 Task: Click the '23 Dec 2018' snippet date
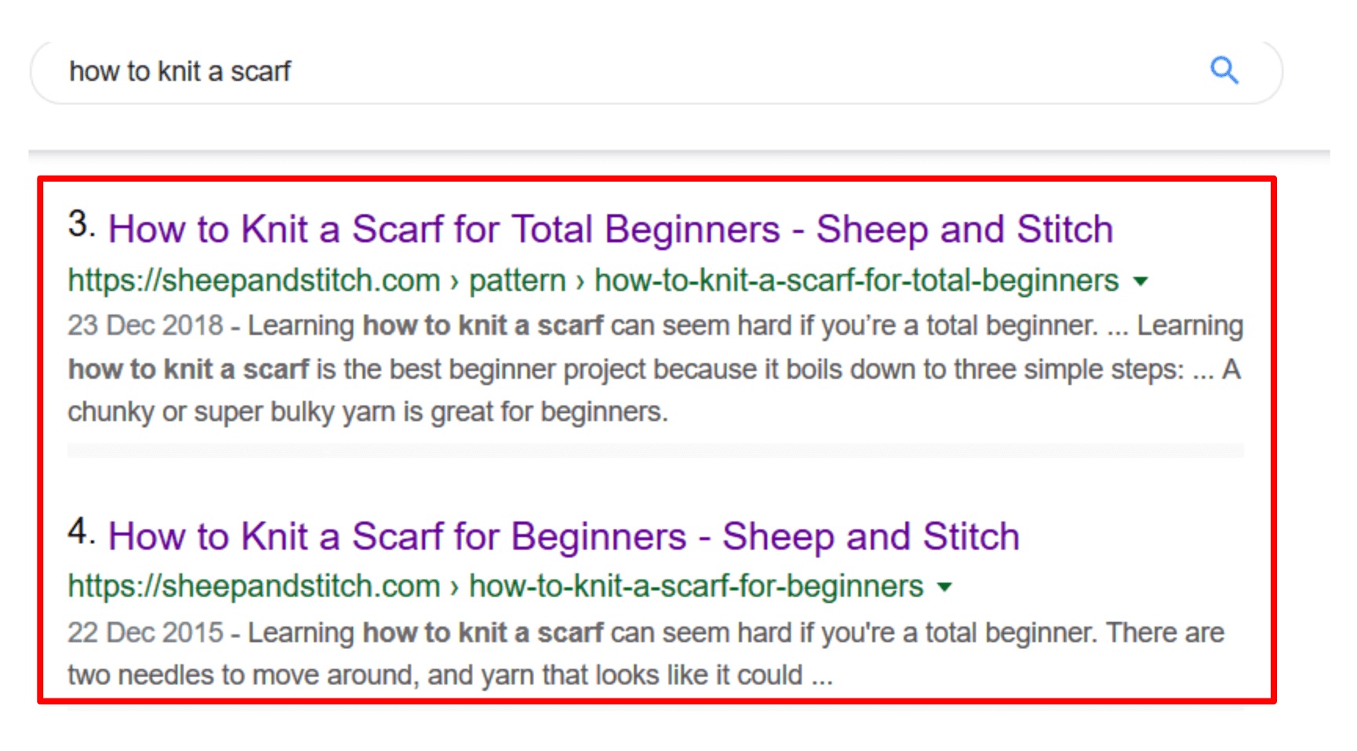[145, 325]
